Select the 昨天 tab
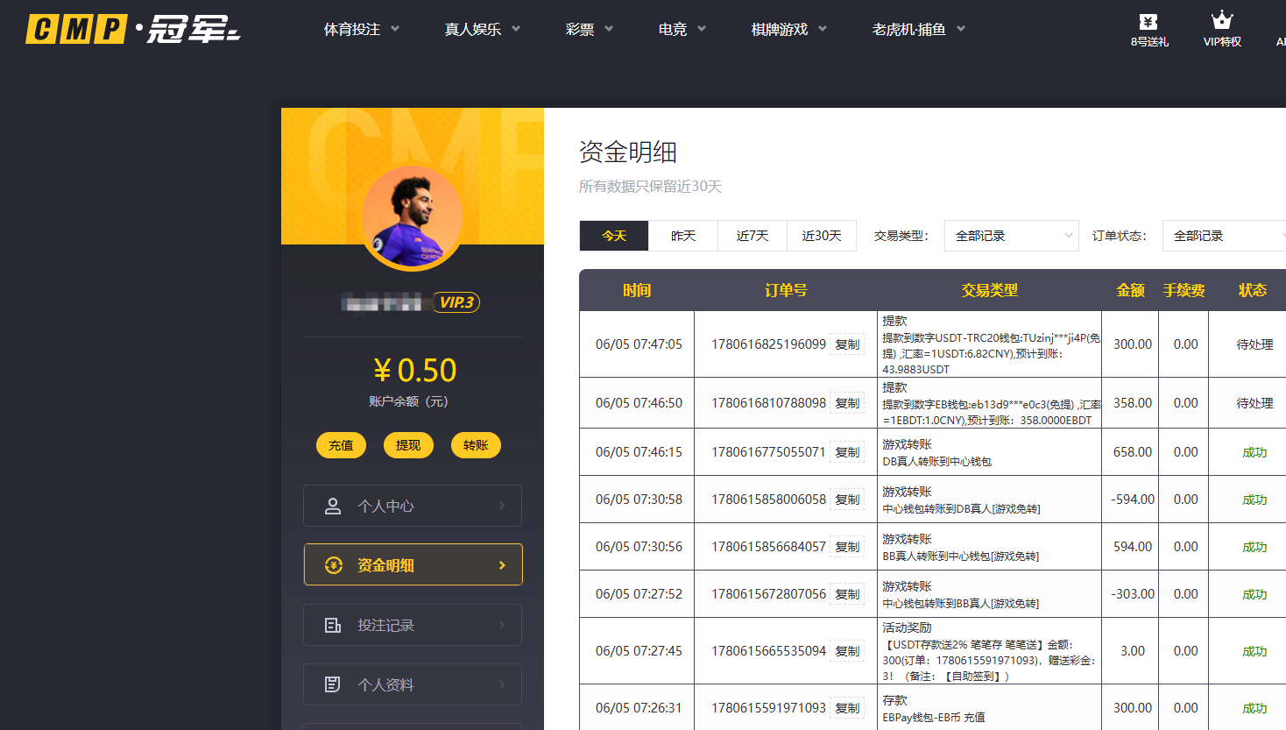The image size is (1286, 730). click(683, 236)
